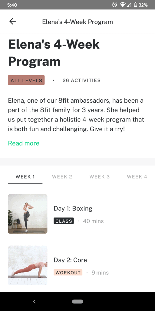Tap the 26 Activities label
This screenshot has width=155, height=311.
(x=82, y=80)
